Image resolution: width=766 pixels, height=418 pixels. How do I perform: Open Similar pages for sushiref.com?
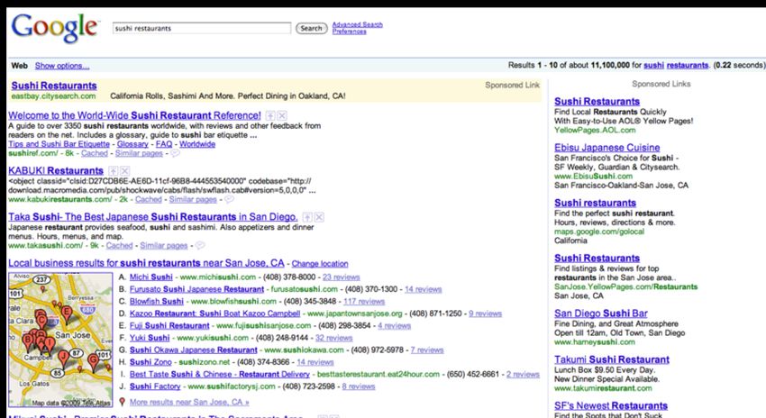pos(139,153)
